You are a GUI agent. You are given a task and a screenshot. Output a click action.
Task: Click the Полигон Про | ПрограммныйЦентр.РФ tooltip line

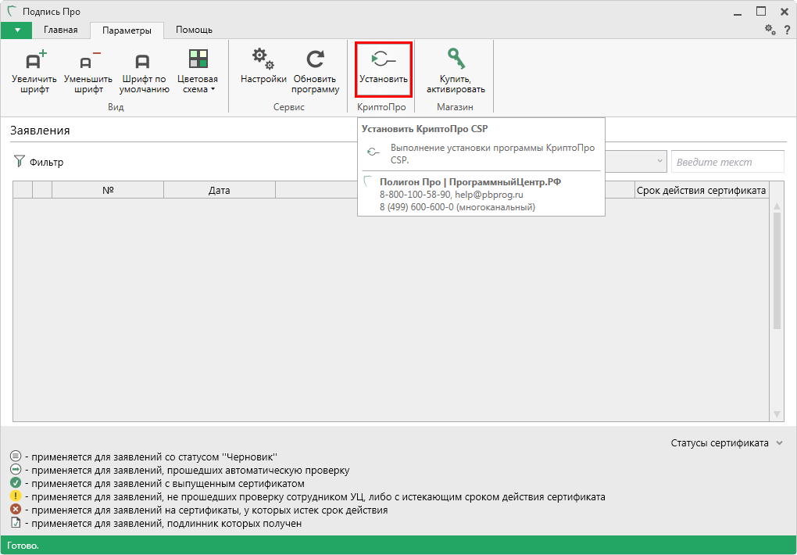point(470,181)
